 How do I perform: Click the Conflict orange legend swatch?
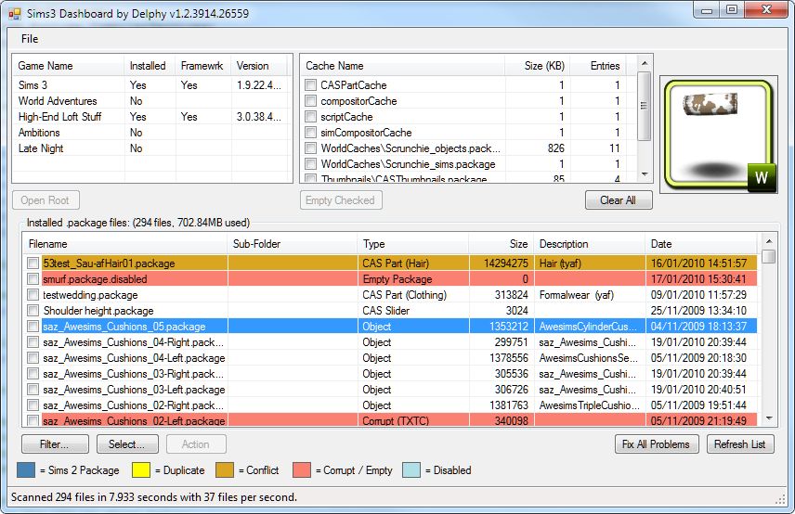(225, 470)
